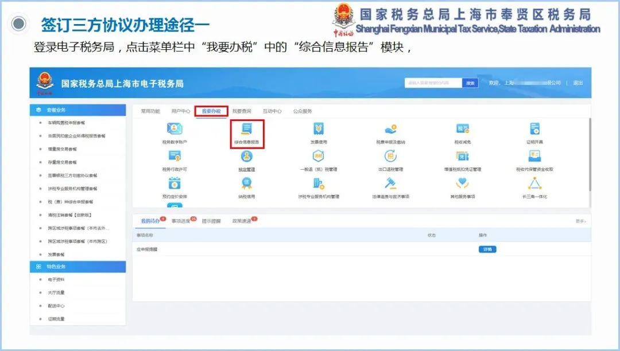Screen dimensions: 620x351
Task: Open the 事项进度 tab
Action: 181,221
